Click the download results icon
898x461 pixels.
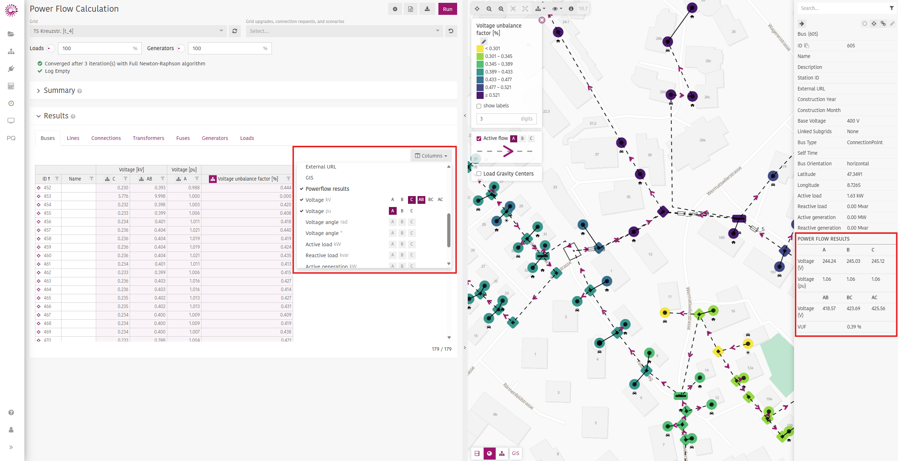[x=427, y=9]
